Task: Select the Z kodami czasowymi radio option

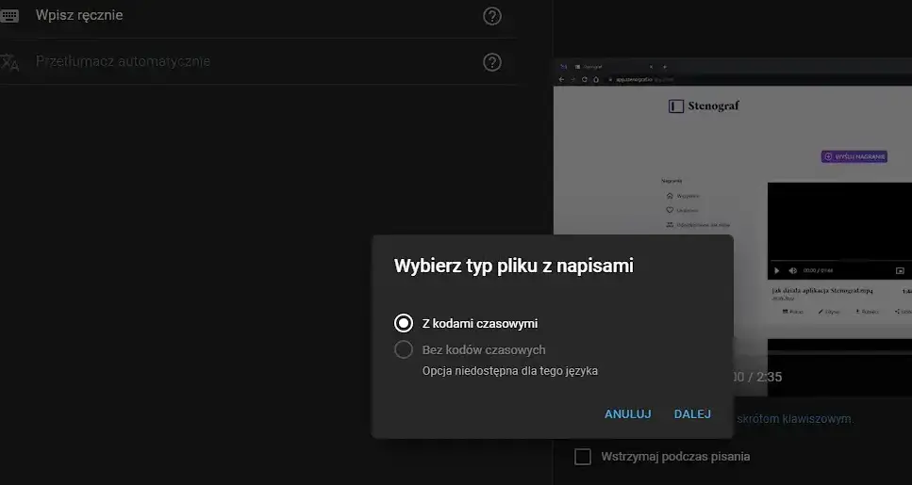Action: (404, 323)
